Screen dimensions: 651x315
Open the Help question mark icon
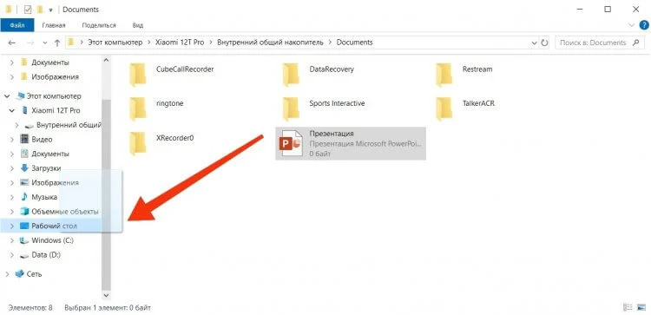pos(643,25)
